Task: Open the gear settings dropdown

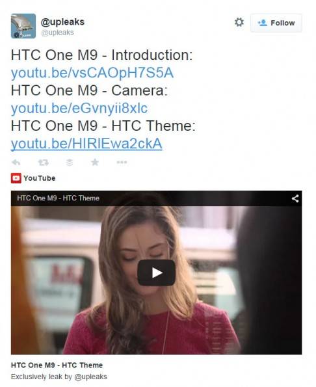Action: click(x=239, y=22)
